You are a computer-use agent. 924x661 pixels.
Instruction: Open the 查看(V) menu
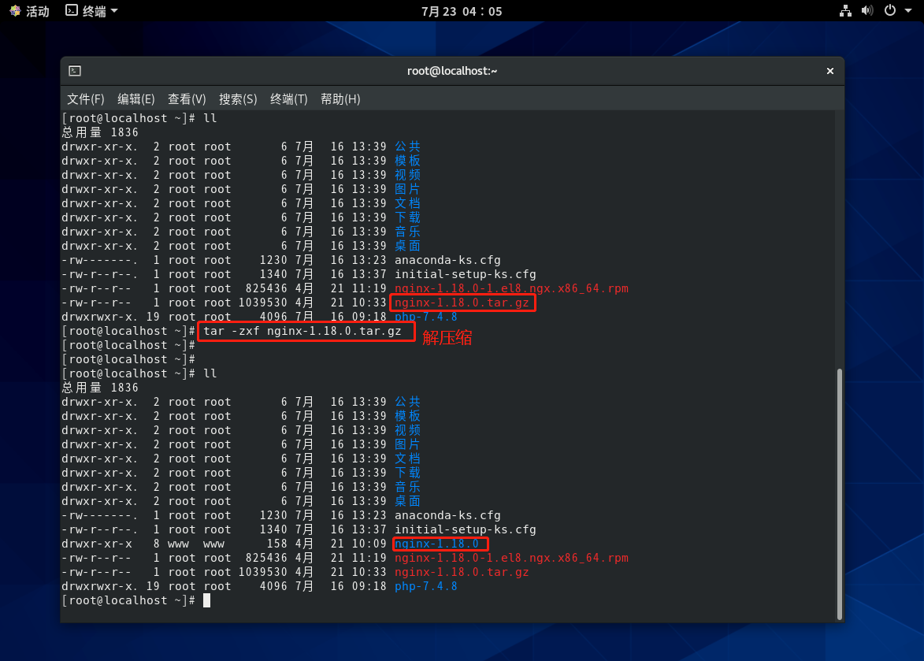187,99
